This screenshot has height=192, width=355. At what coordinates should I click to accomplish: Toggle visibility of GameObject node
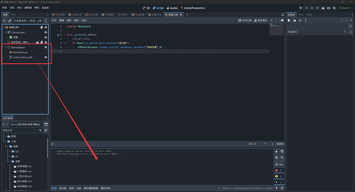coord(45,47)
